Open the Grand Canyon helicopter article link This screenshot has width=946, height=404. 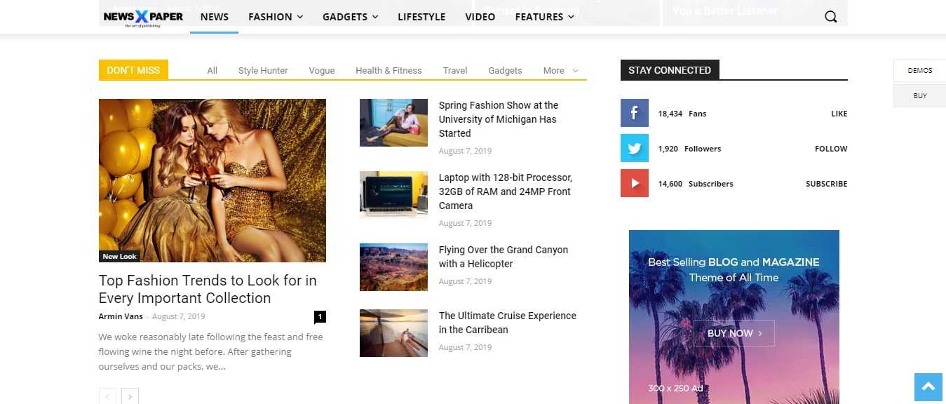tap(503, 257)
